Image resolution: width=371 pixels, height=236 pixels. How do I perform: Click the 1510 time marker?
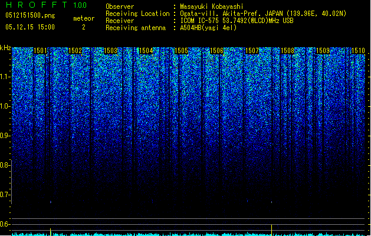[358, 51]
